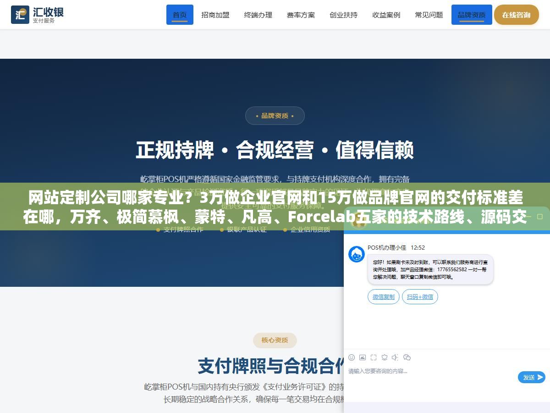Click the overlay article title banner

click(x=275, y=206)
